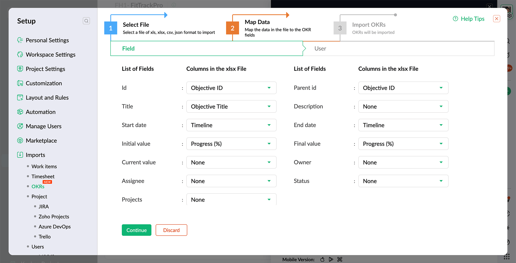
Task: Click the Automation icon in sidebar
Action: [20, 112]
